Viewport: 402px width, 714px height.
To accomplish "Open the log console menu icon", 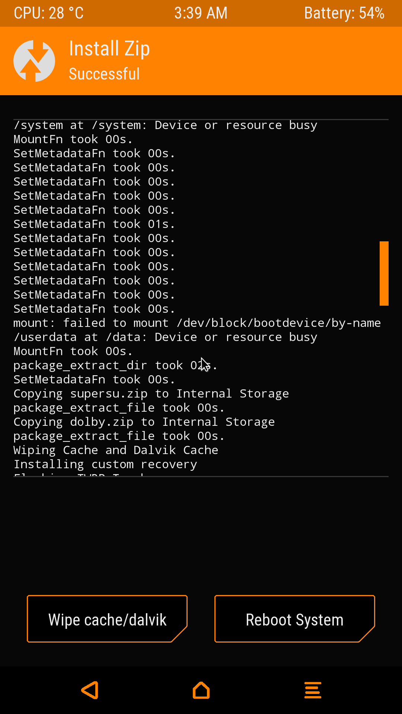I will click(313, 690).
